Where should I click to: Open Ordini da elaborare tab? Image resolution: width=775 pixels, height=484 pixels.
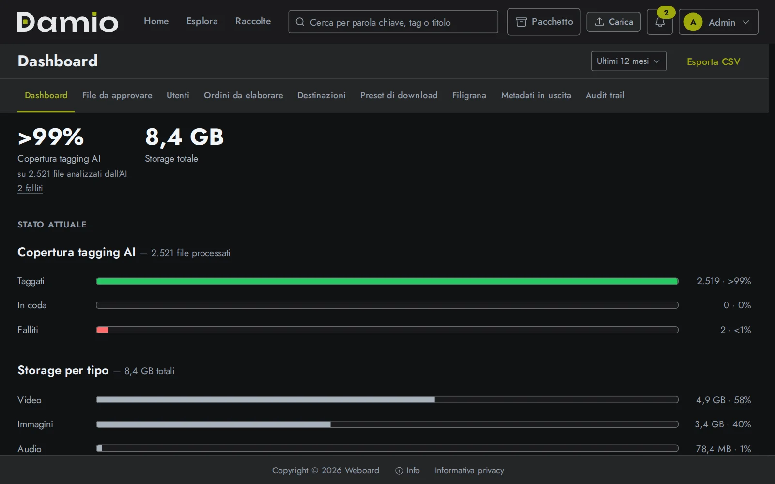[x=243, y=95]
